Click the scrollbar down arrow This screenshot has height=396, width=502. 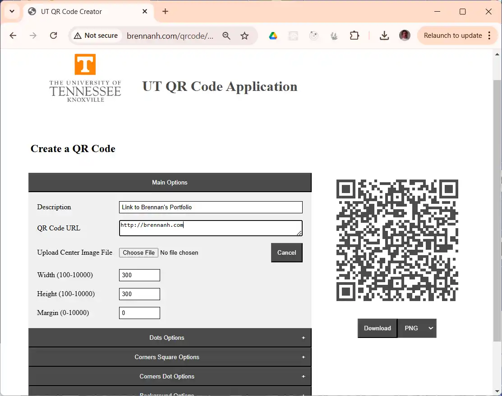497,391
